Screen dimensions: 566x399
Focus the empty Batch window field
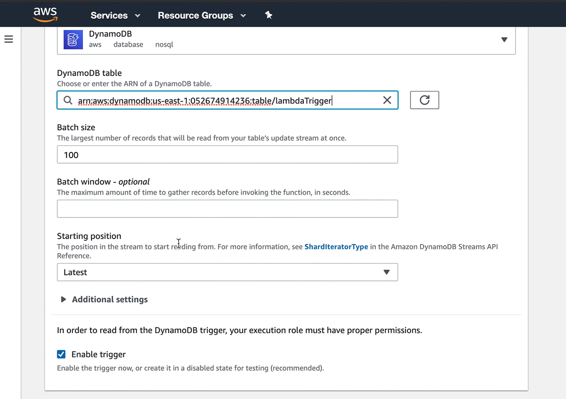click(x=227, y=209)
